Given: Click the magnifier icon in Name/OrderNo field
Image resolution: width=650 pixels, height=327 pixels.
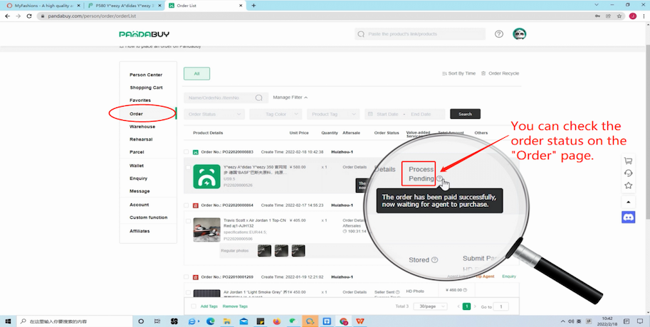Looking at the screenshot, I should (258, 97).
